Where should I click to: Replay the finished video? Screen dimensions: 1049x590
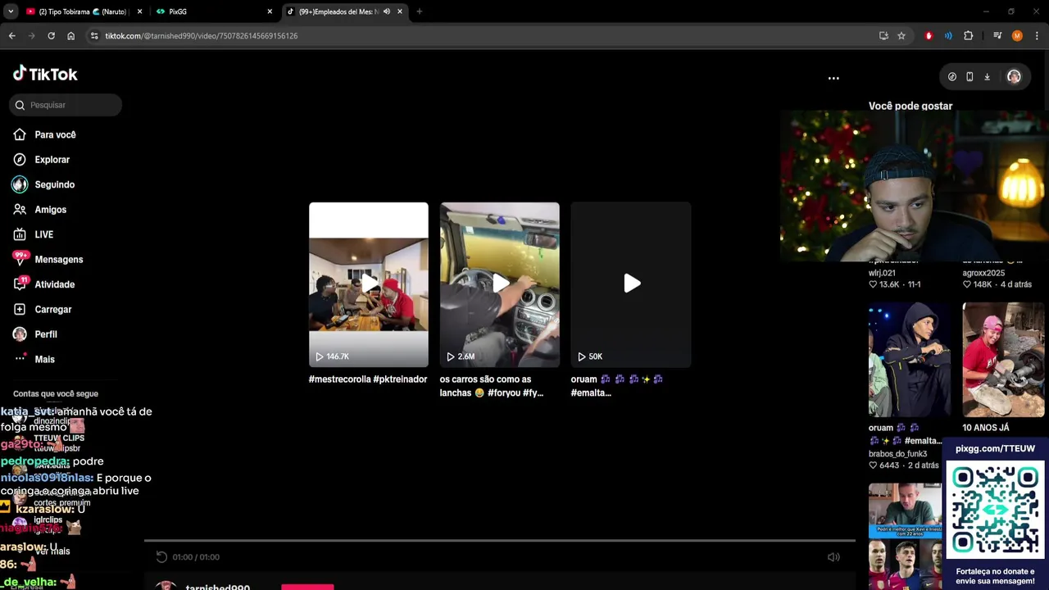click(x=161, y=557)
